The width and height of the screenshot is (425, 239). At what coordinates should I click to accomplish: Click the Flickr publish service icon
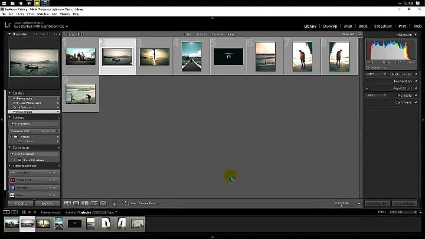click(x=12, y=195)
